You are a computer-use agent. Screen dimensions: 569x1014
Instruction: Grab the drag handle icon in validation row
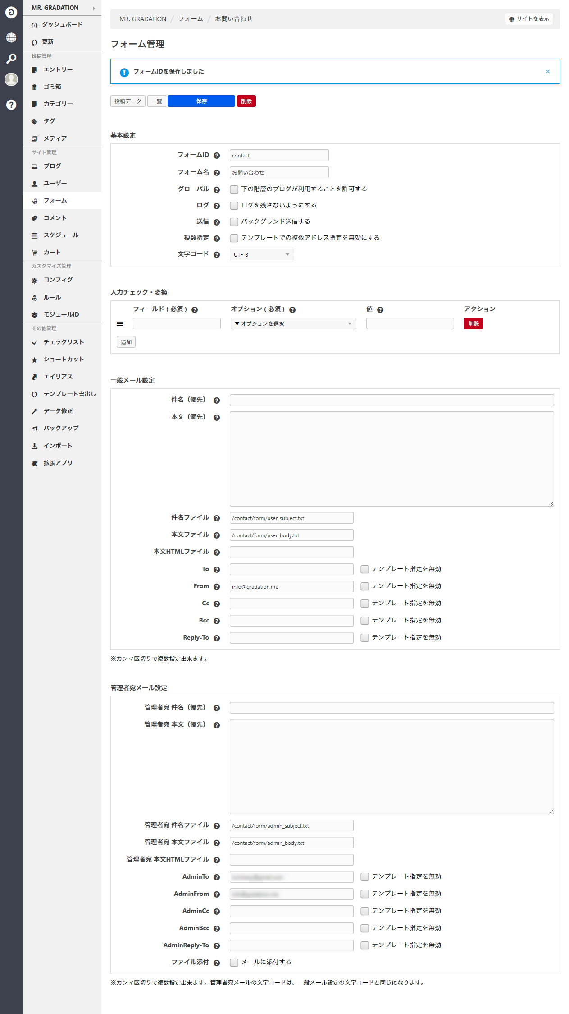(x=120, y=324)
